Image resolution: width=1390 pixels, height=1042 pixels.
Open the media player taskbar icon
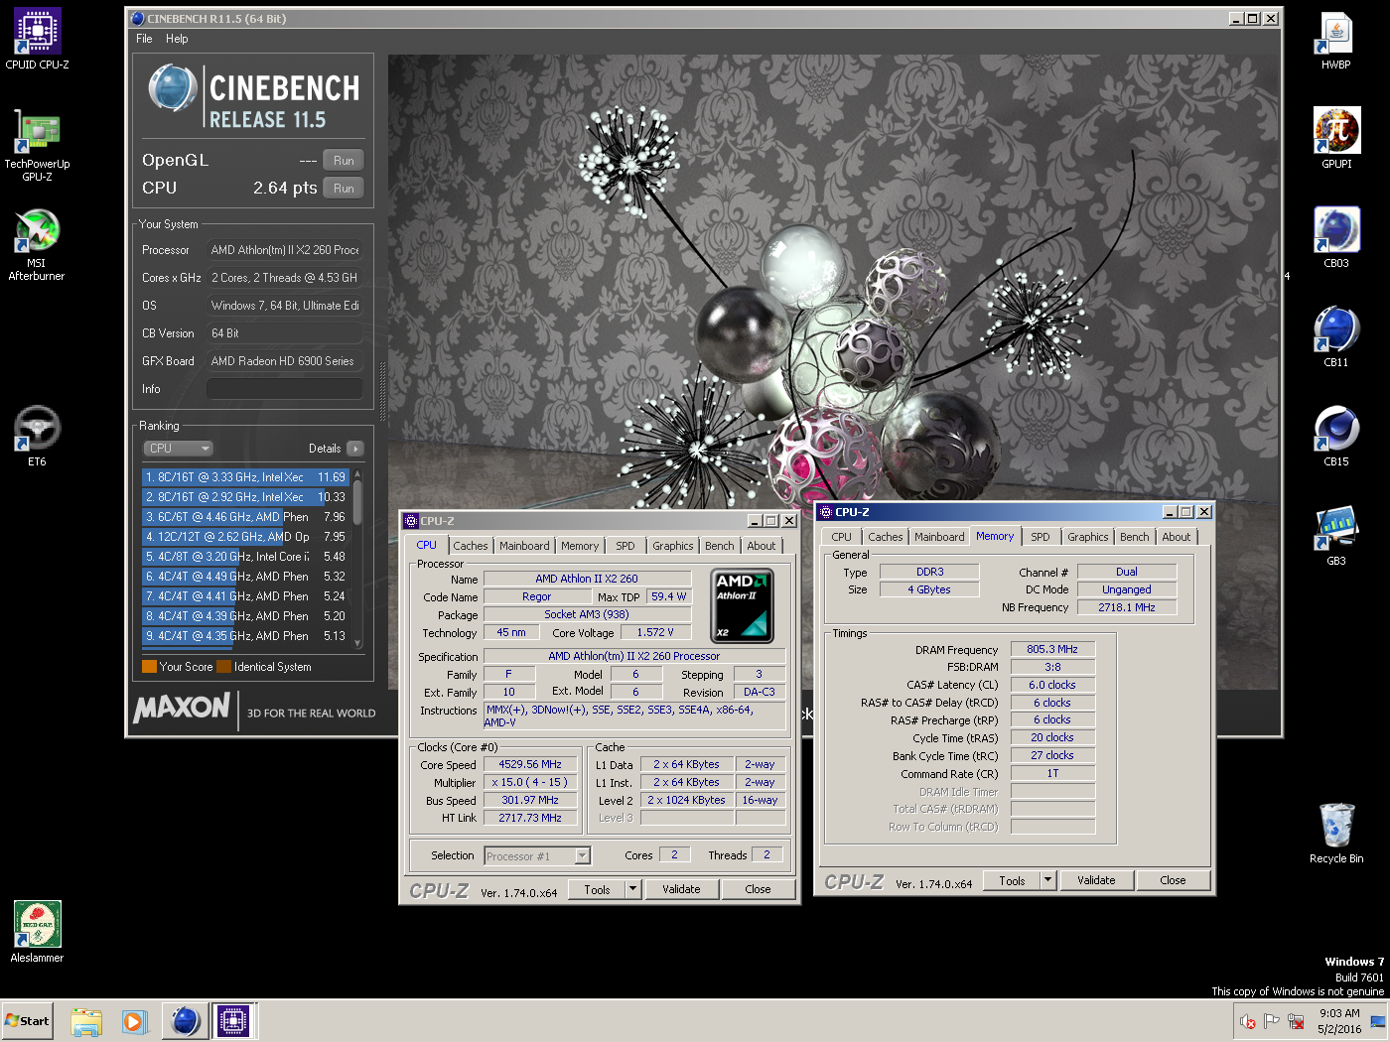pyautogui.click(x=134, y=1021)
